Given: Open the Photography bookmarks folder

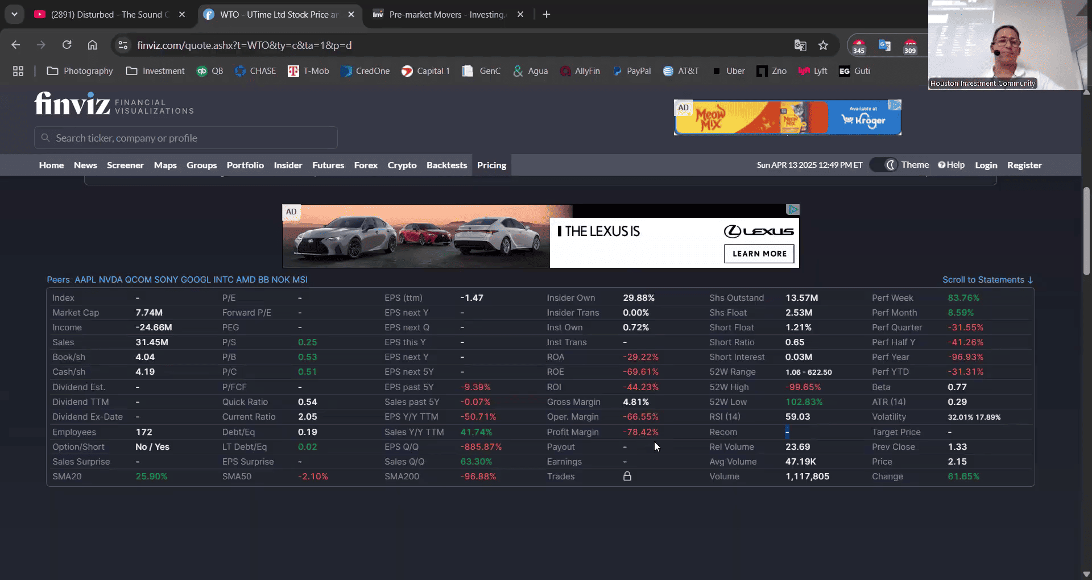Looking at the screenshot, I should 80,71.
